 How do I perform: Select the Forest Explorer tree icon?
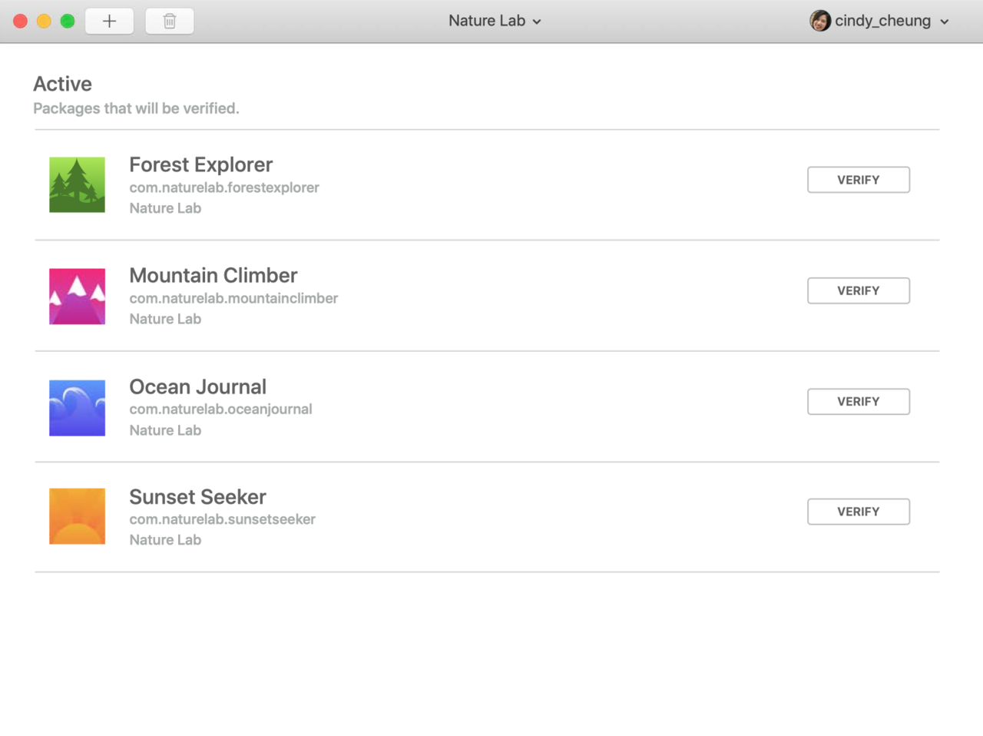coord(77,185)
